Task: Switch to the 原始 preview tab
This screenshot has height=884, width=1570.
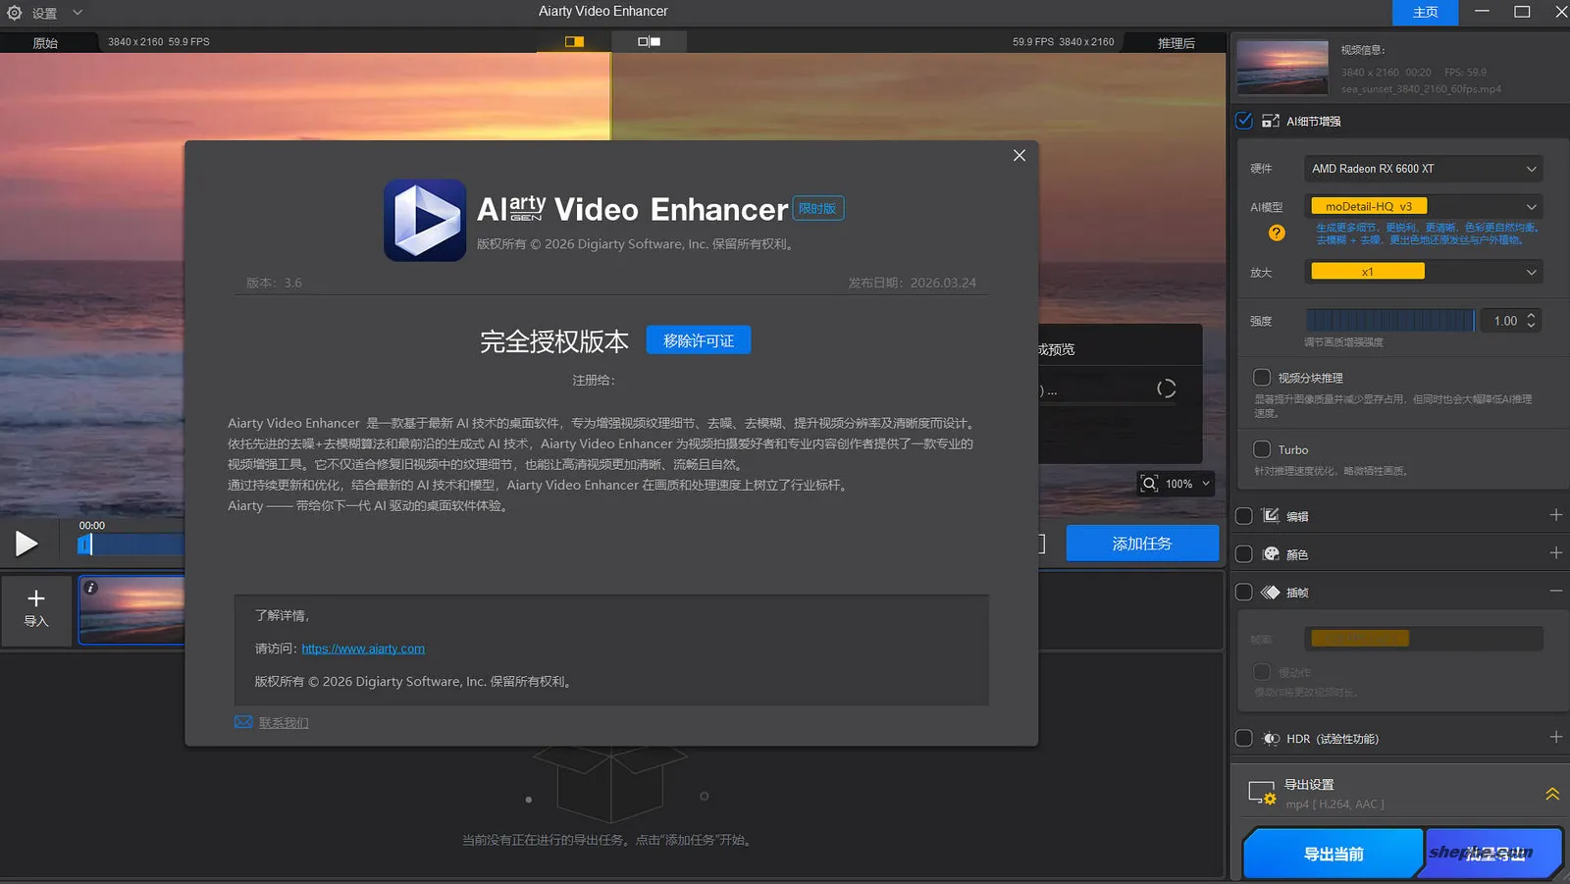Action: pos(44,42)
